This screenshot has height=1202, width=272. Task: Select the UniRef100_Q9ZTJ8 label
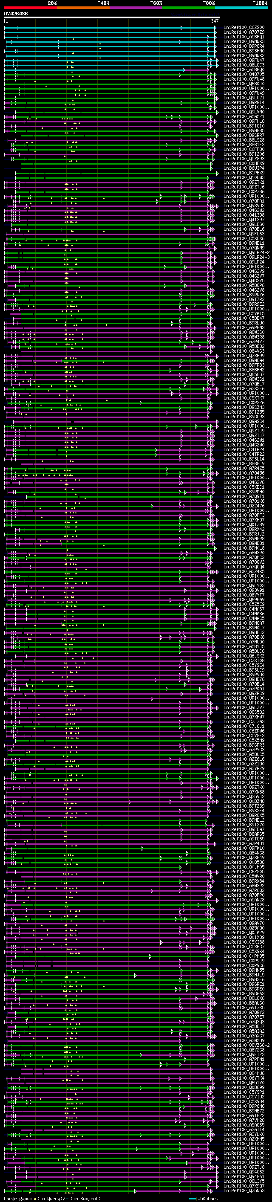(x=244, y=1167)
